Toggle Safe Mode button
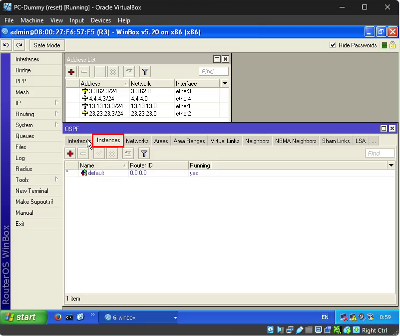 pos(47,45)
